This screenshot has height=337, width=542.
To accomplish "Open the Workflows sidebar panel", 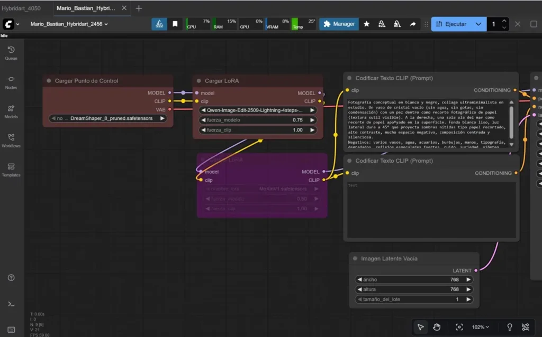I will [x=11, y=139].
